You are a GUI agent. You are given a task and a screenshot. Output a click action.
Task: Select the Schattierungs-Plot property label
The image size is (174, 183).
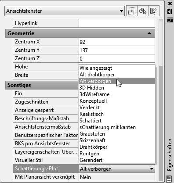[46, 169]
